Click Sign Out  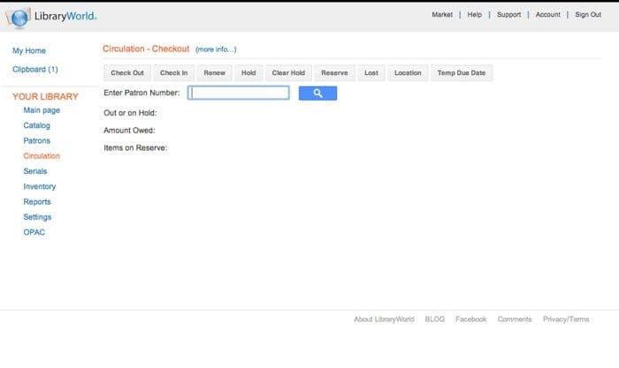588,15
